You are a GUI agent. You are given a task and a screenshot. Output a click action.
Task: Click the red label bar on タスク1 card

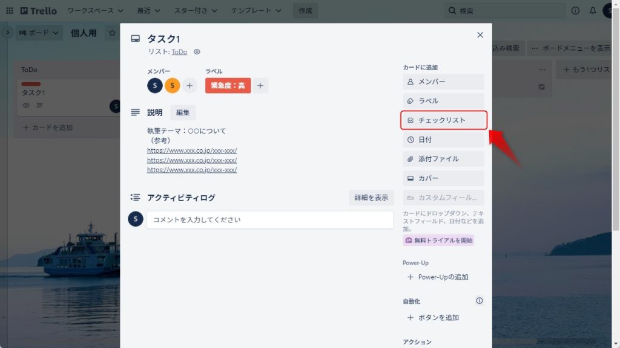coord(31,84)
